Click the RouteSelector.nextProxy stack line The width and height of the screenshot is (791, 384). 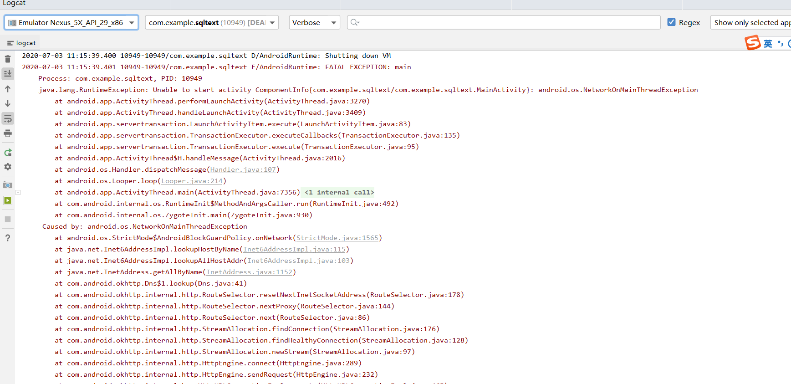[x=225, y=306]
